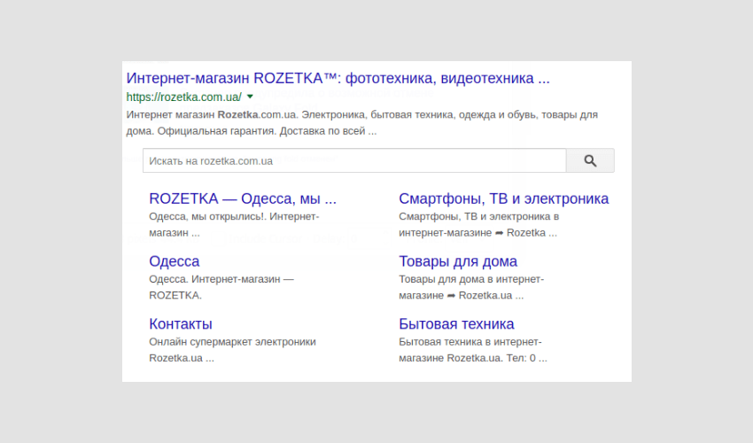
Task: Click the magnifying glass search button
Action: pyautogui.click(x=590, y=160)
